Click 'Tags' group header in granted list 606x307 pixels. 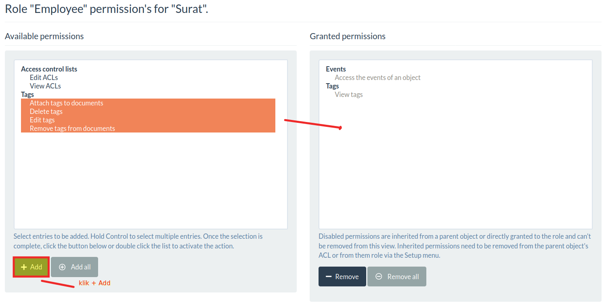point(332,86)
